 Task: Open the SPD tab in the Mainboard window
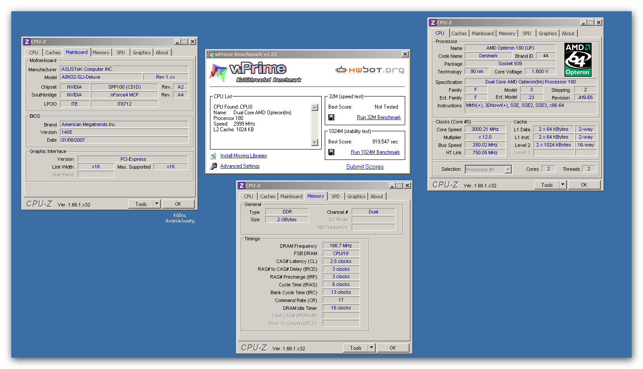click(x=121, y=53)
